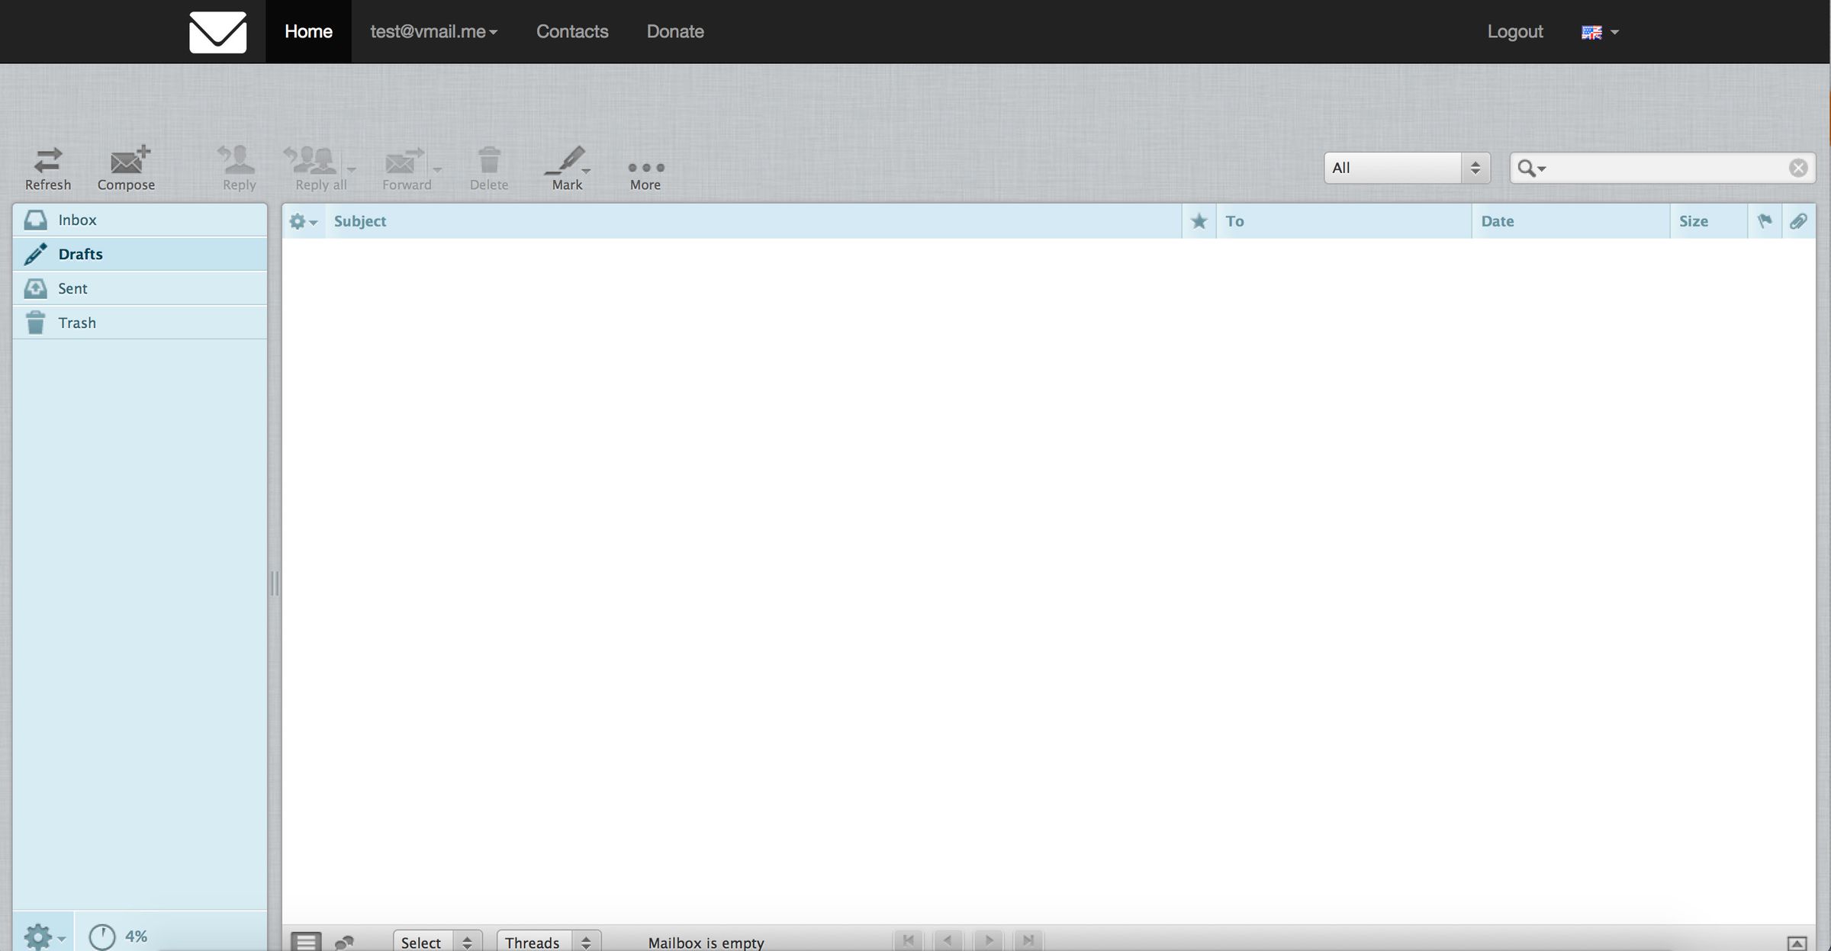
Task: Switch to the Donate page
Action: (674, 31)
